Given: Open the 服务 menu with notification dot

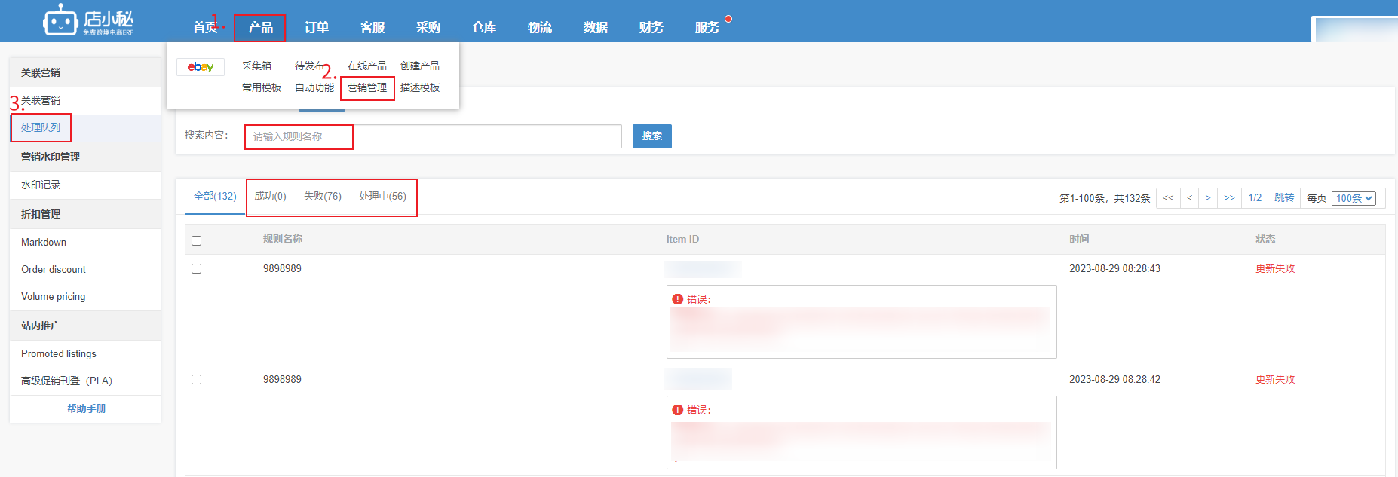Looking at the screenshot, I should pos(707,28).
